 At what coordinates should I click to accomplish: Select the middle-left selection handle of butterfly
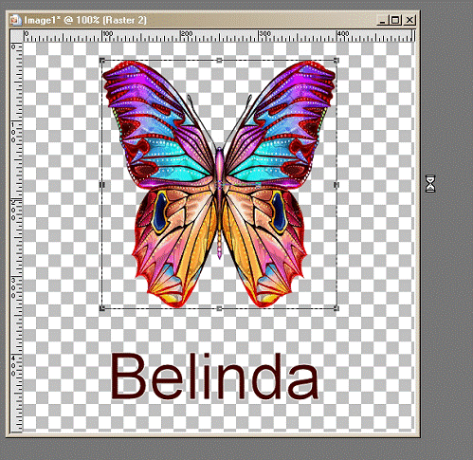tap(101, 185)
